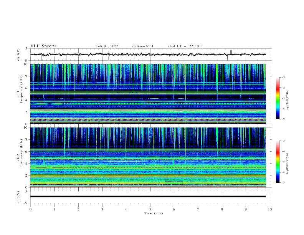Click the ch.2 Frequency (kHz) axis label
The image size is (304, 235).
tap(20, 153)
